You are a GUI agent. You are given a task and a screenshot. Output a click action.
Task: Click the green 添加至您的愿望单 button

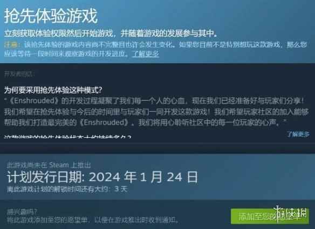point(270,217)
